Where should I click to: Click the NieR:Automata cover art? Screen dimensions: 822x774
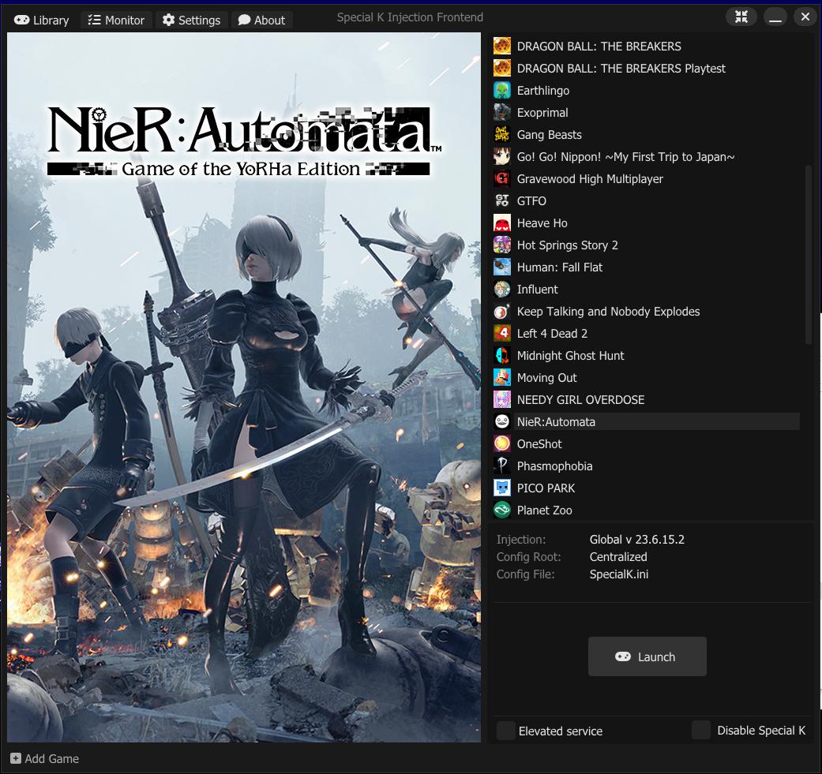tap(244, 387)
